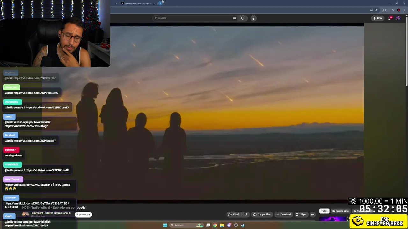This screenshot has height=229, width=408.
Task: Click the video title "NOÉ - Trailer oficial"
Action: (x=54, y=208)
